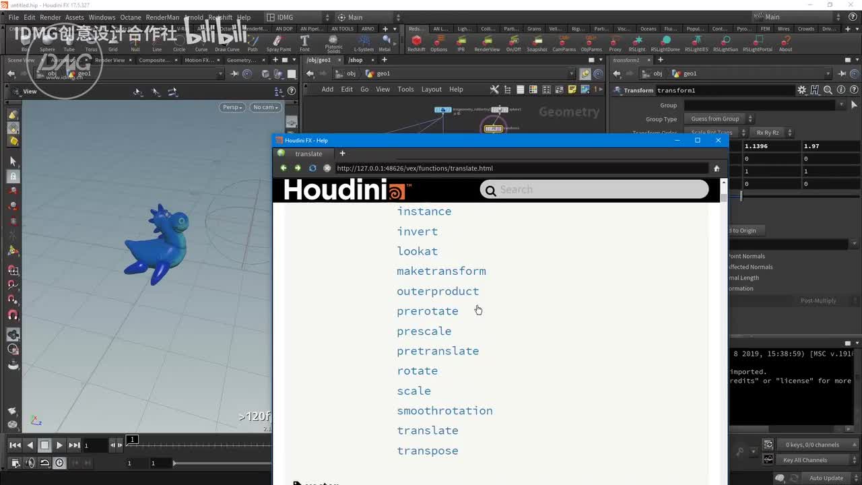Select the Redshift shelf tool
The width and height of the screenshot is (862, 485).
[416, 43]
